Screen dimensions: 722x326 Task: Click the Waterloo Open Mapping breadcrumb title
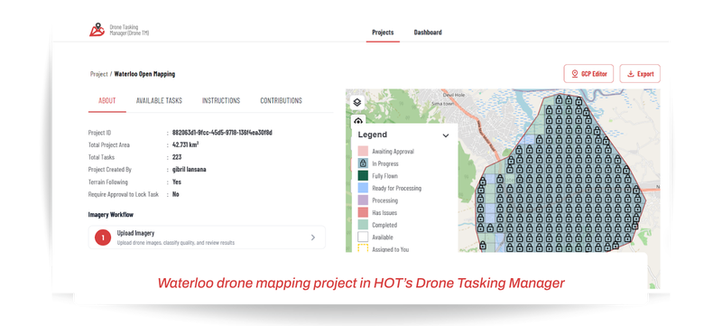click(x=144, y=74)
